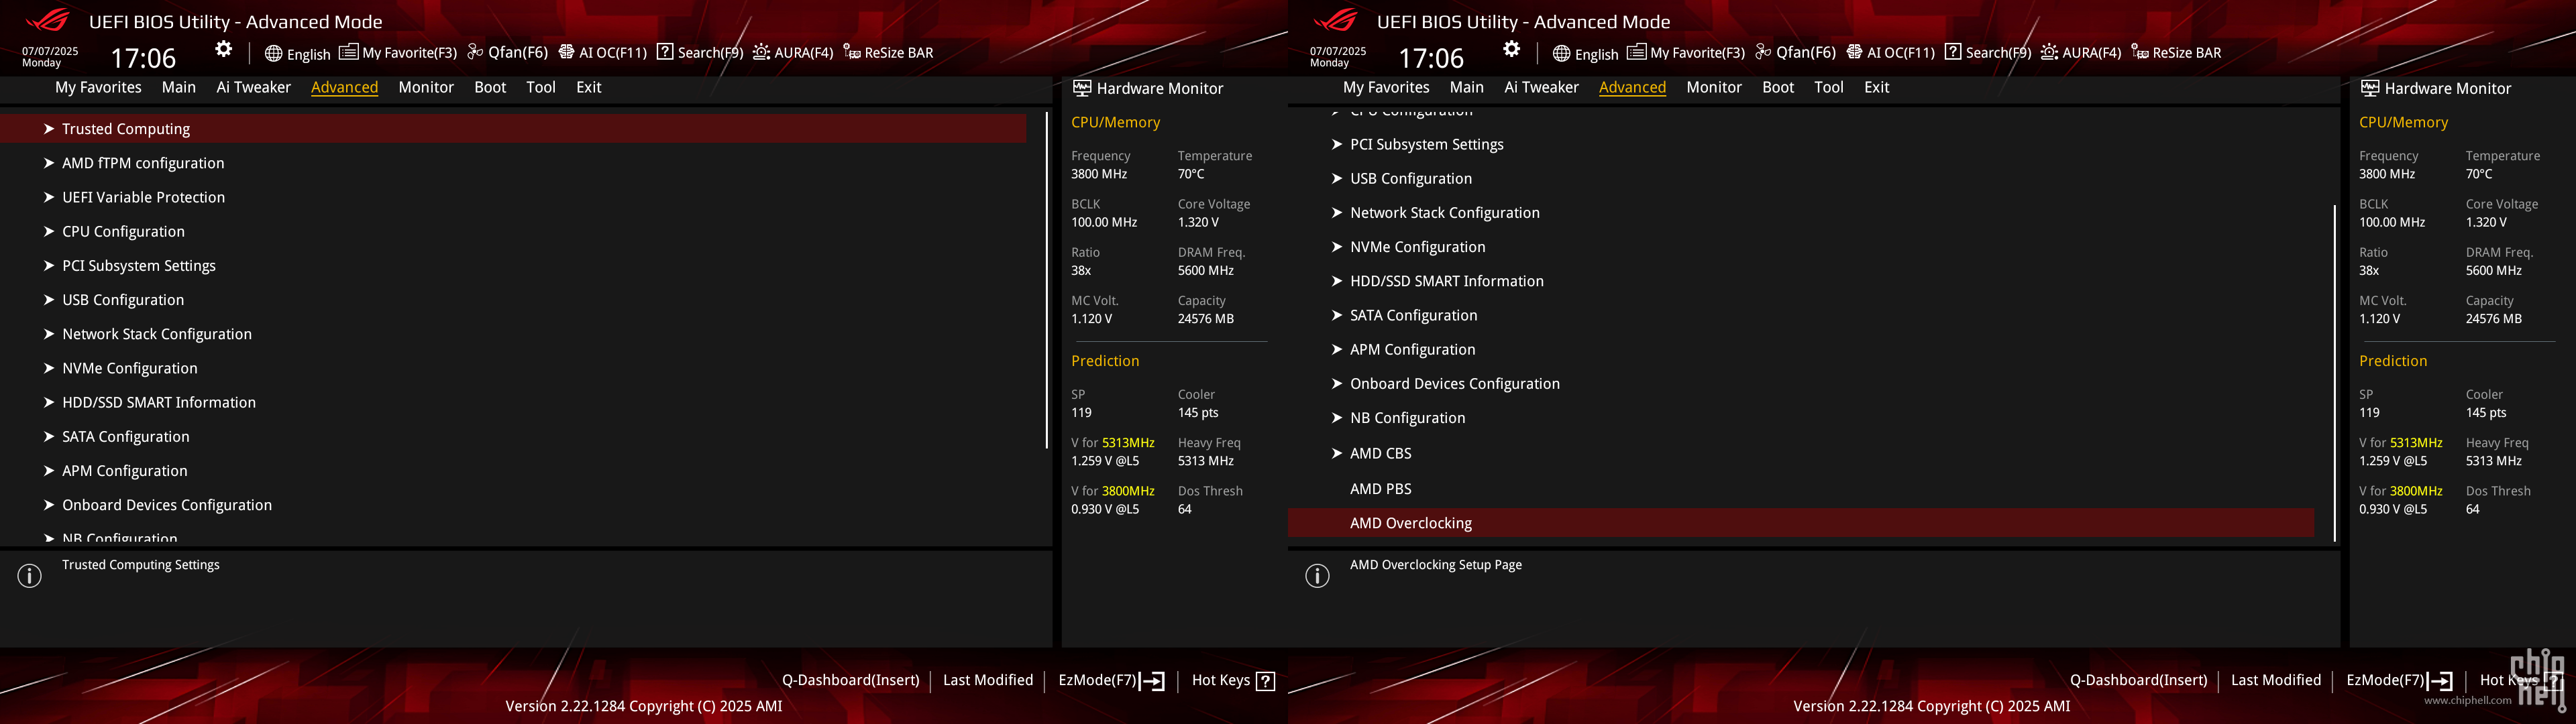
Task: Click the English globe icon in right screen
Action: (1561, 53)
